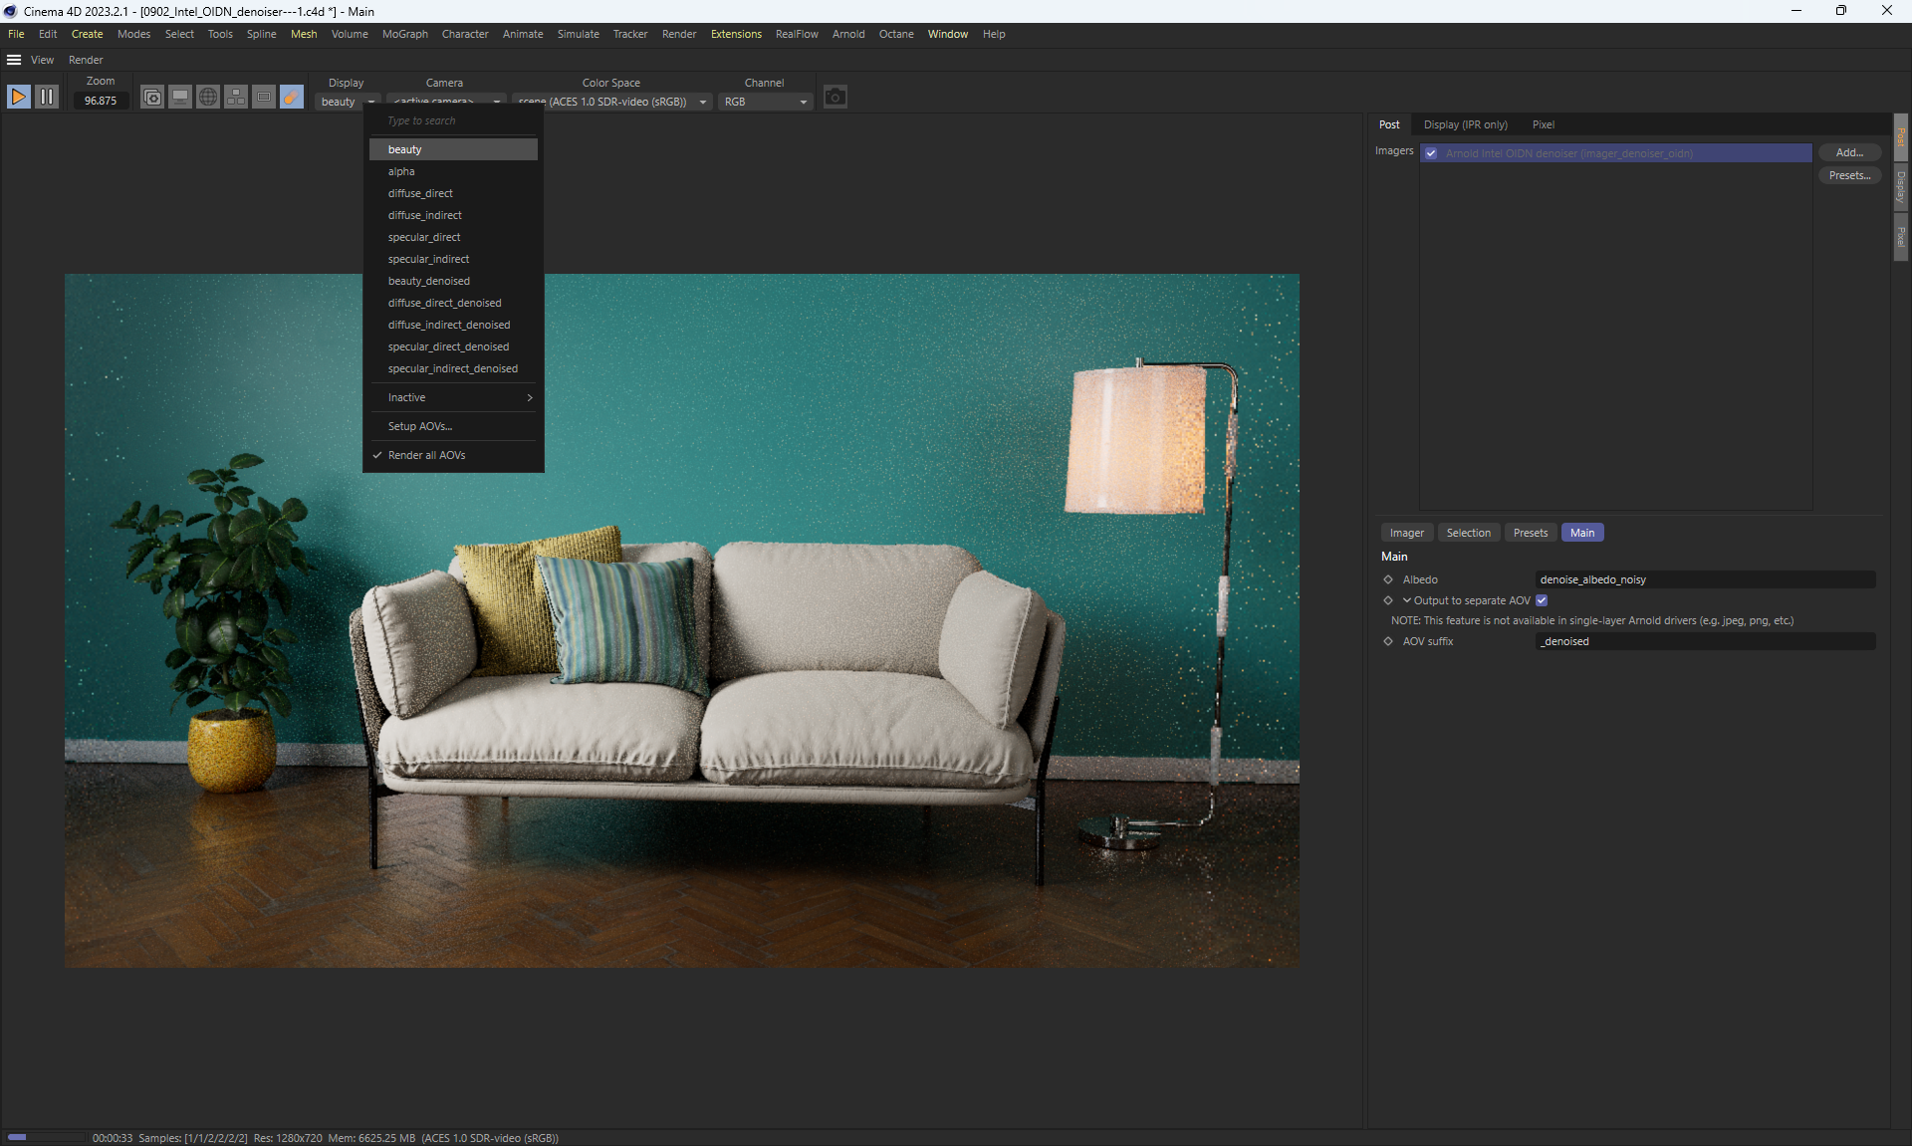Click the AOV suffix input field

pyautogui.click(x=1704, y=641)
